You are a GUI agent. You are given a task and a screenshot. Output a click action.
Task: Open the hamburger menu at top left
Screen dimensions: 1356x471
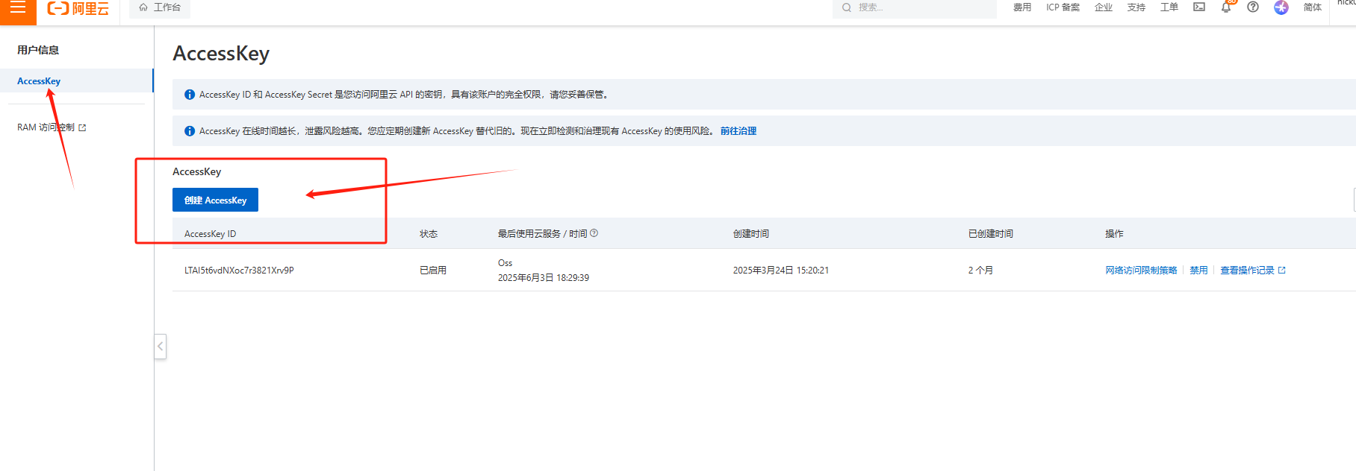18,7
